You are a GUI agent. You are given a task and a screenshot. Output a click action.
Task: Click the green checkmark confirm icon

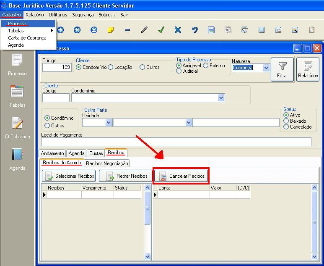pos(161,30)
